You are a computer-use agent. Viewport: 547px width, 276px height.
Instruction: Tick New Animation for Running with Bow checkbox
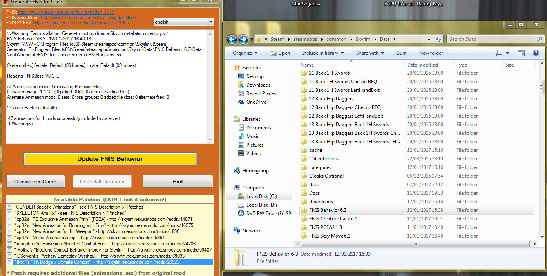tap(9, 226)
